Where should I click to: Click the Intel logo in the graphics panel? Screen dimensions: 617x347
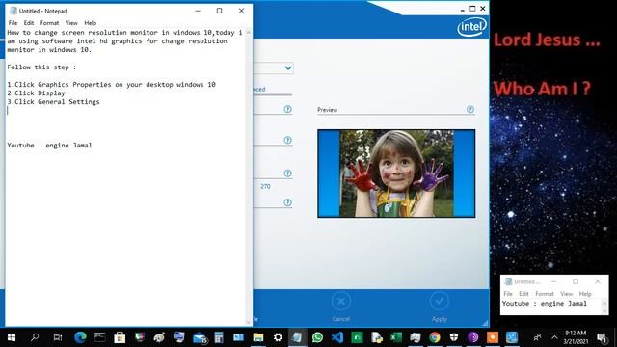[471, 27]
